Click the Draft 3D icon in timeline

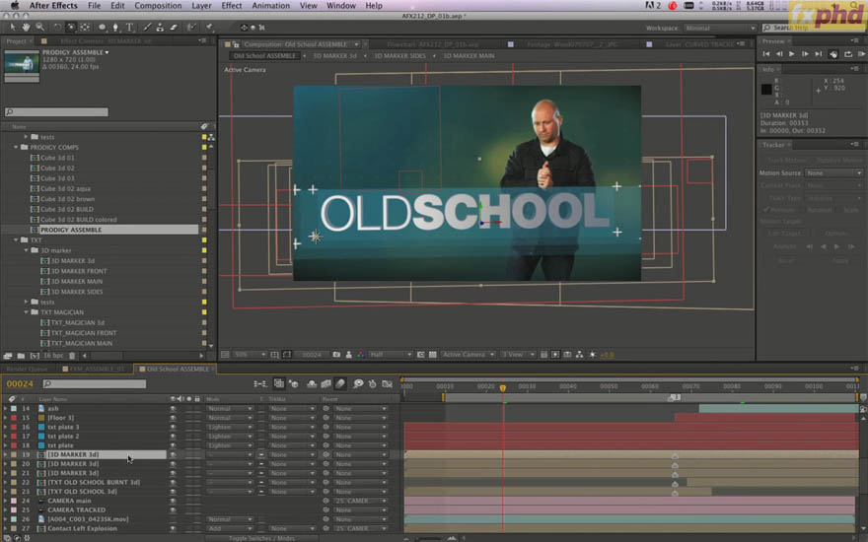294,383
